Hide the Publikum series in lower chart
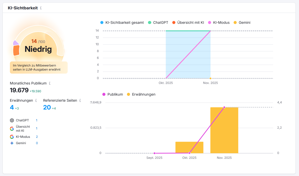 point(113,94)
